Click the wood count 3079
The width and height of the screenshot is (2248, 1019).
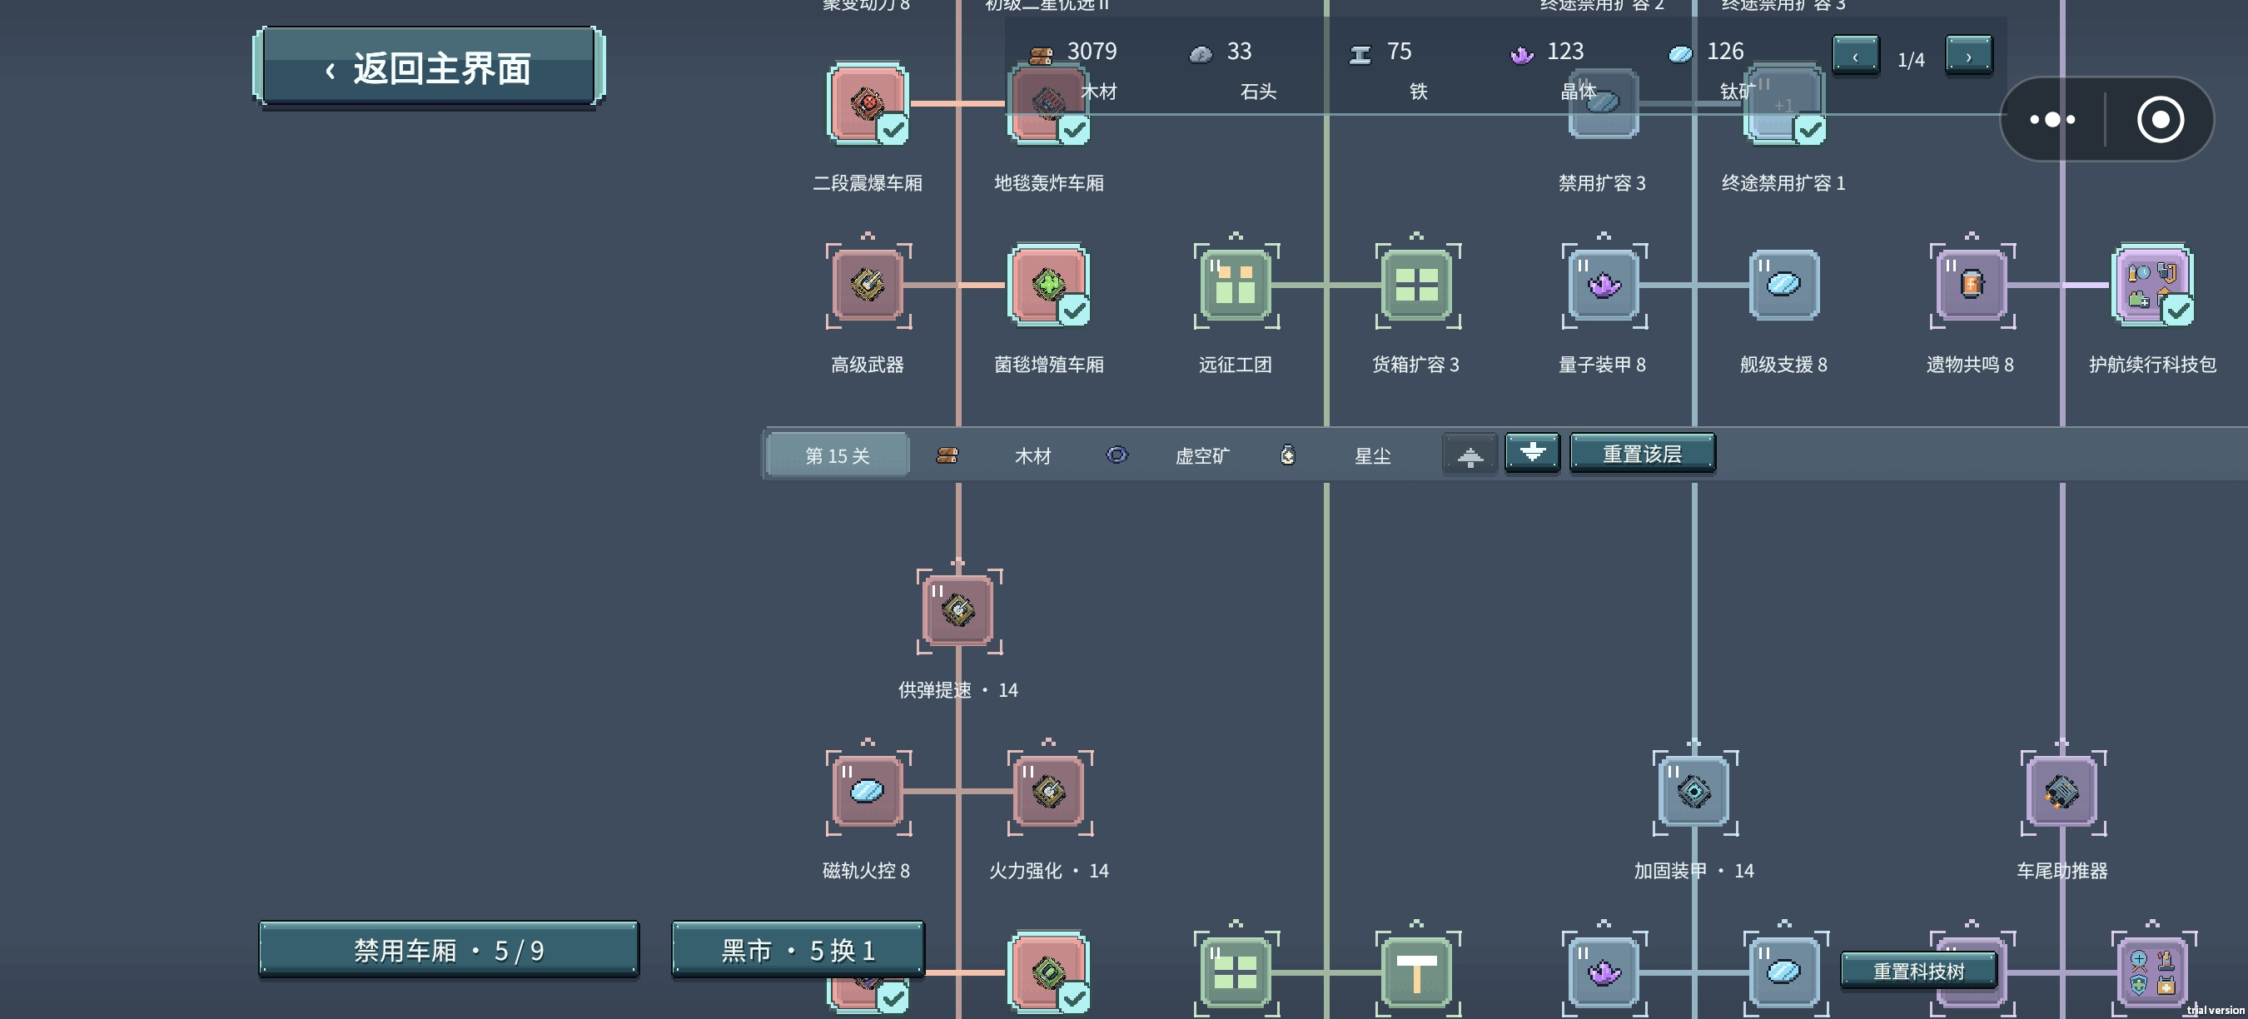click(x=1092, y=52)
